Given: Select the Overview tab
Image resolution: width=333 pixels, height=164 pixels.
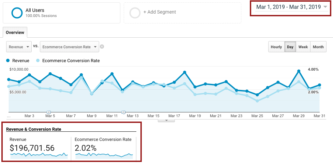Looking at the screenshot, I should point(15,33).
